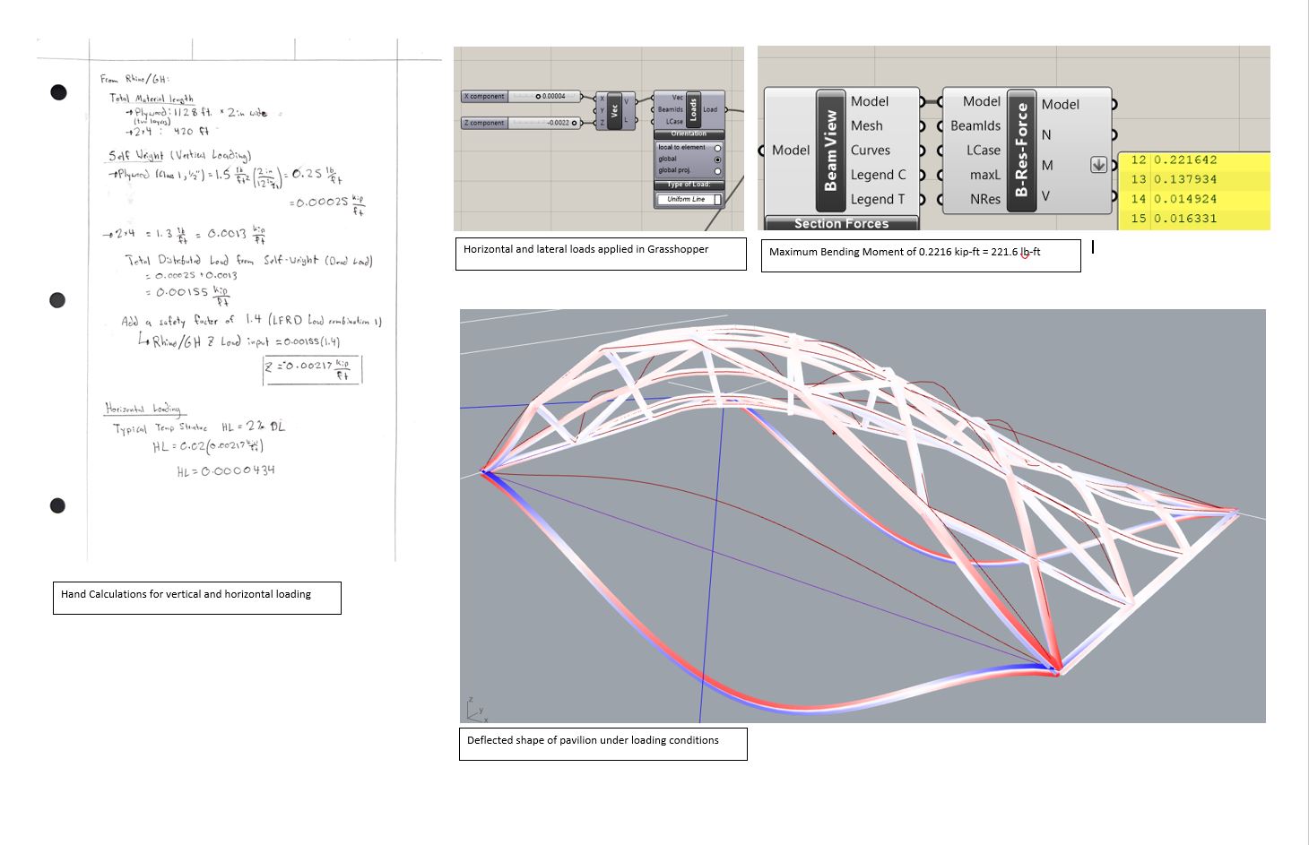This screenshot has height=845, width=1309.
Task: Click row 12 value 0.221642 in panel
Action: pos(1184,160)
